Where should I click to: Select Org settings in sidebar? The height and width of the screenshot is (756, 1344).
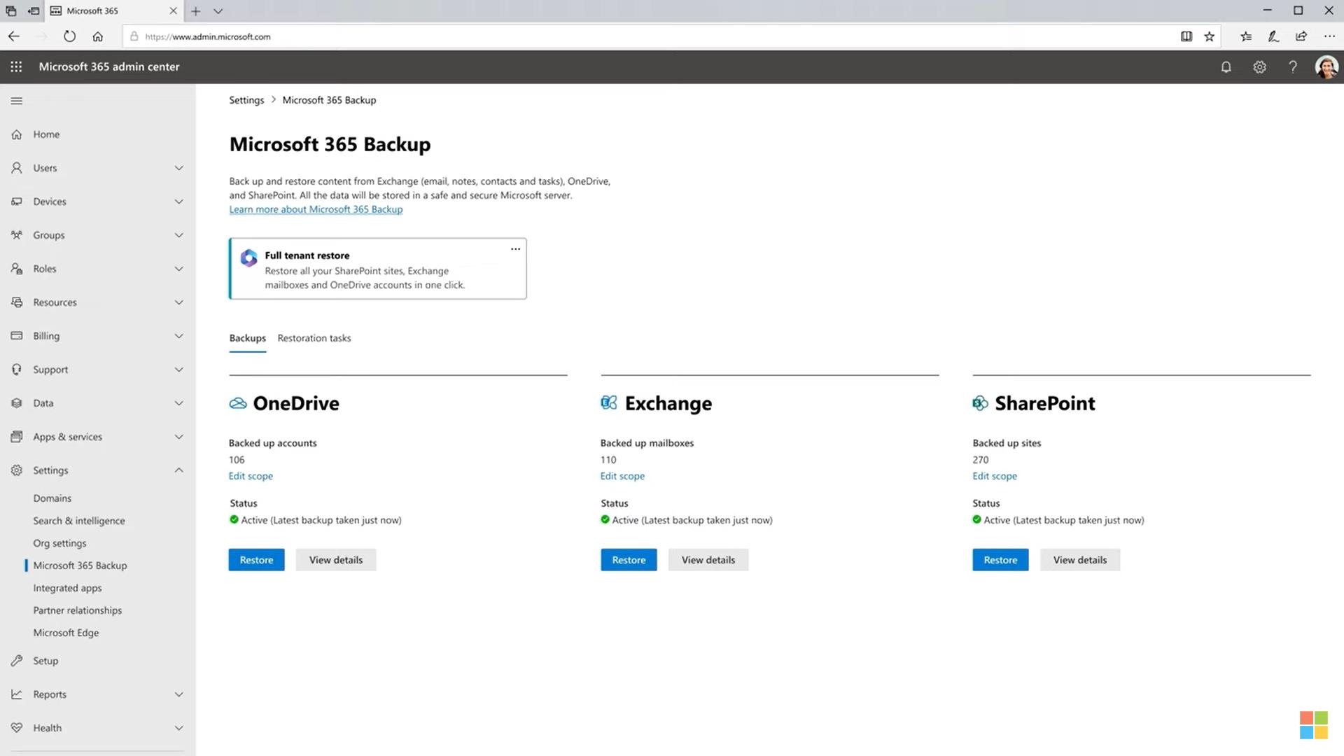click(x=59, y=543)
